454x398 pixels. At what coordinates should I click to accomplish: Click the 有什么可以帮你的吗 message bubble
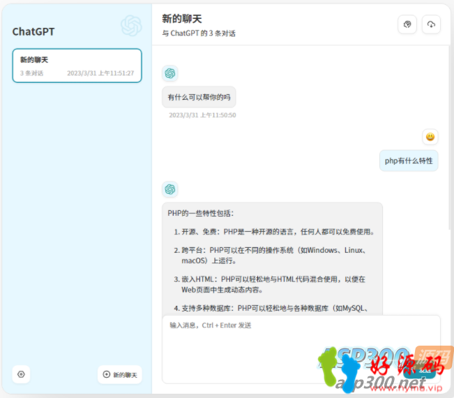pos(199,97)
